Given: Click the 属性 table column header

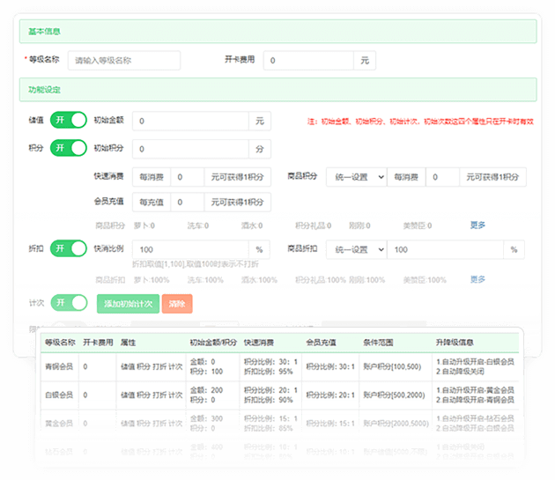Looking at the screenshot, I should pos(128,343).
